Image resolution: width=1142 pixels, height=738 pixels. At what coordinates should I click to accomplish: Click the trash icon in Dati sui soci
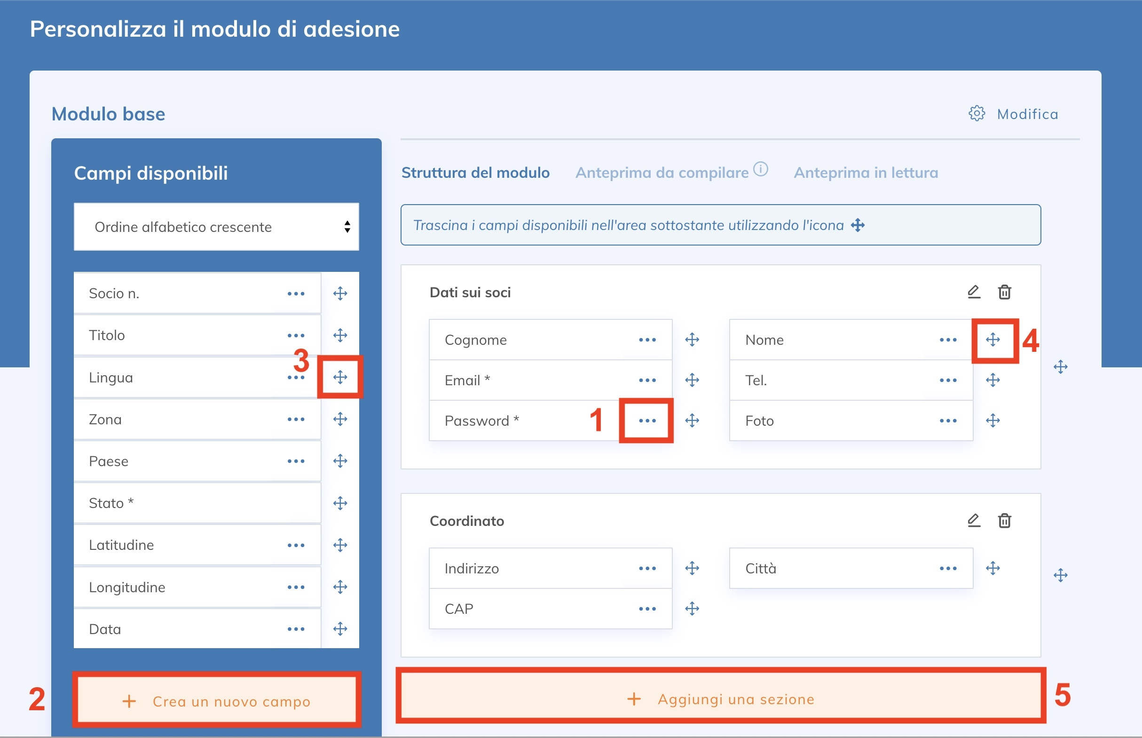[x=1004, y=292]
